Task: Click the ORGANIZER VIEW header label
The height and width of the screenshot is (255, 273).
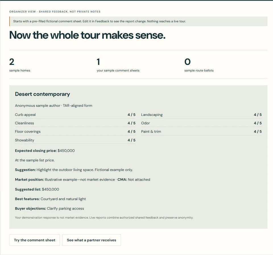Action: (x=55, y=12)
